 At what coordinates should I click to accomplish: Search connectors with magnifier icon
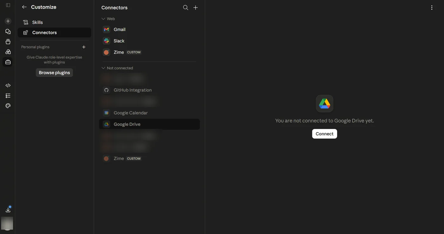point(186,8)
